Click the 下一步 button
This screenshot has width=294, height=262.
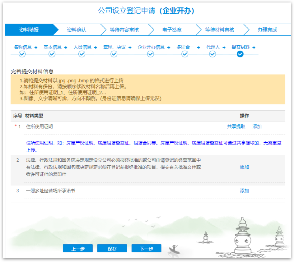147,248
